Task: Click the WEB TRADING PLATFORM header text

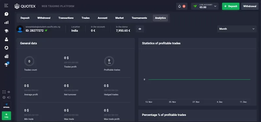Action: click(58, 6)
